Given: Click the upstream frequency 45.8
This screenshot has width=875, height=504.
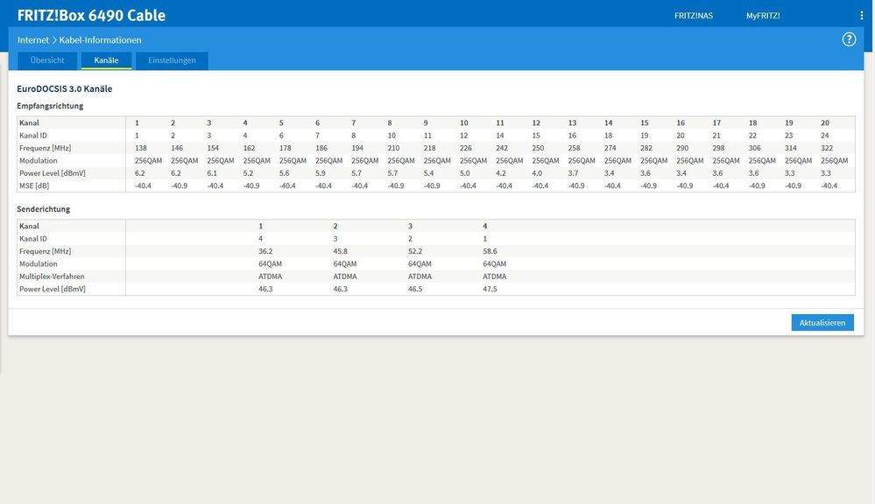Looking at the screenshot, I should [341, 251].
